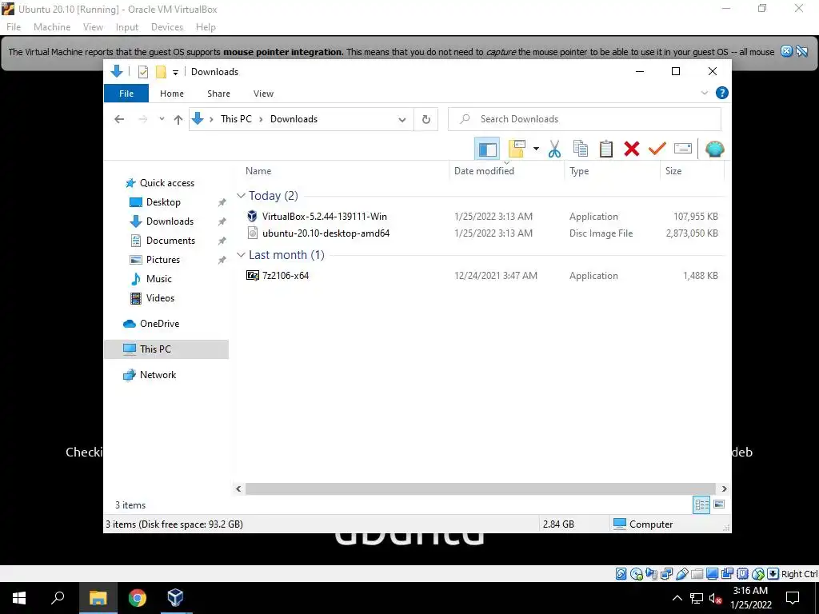This screenshot has height=614, width=819.
Task: Open VirtualBox Devices menu
Action: tap(167, 27)
